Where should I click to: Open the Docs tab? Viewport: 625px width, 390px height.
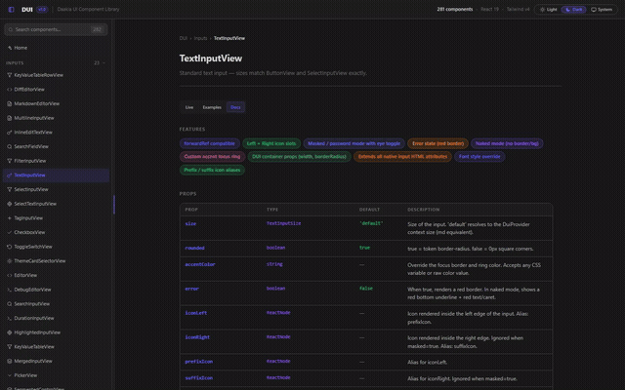coord(235,107)
